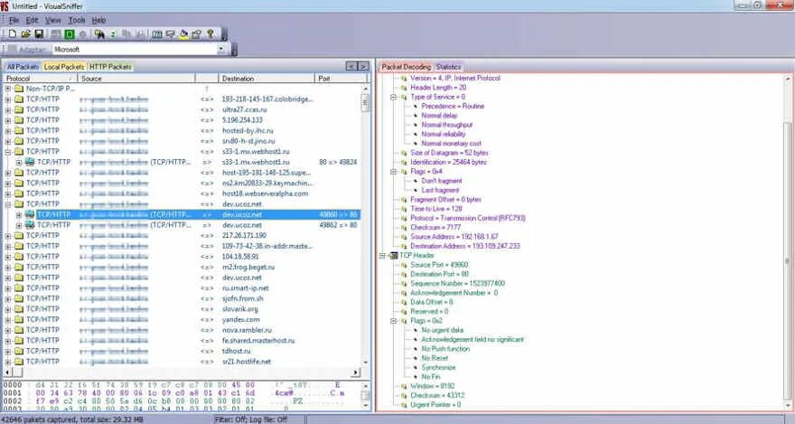Expand the Non-TCP/IP packets group
Image resolution: width=795 pixels, height=424 pixels.
tap(7, 89)
